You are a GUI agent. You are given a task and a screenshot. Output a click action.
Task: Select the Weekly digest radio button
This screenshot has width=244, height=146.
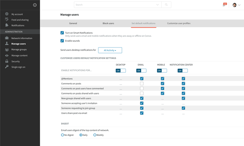(x=95, y=135)
